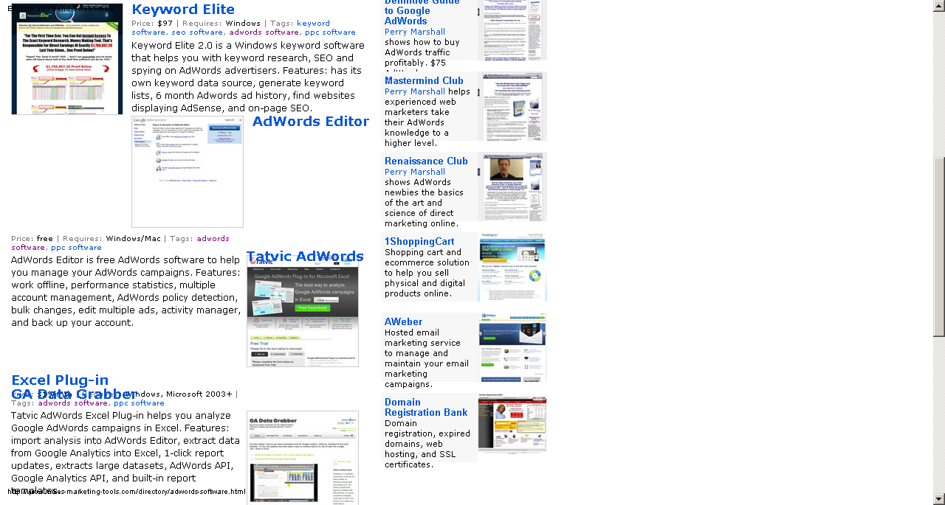Click 'ppc software' tag in AdWords Editor entry
Viewport: 945px width, 505px height.
click(76, 248)
